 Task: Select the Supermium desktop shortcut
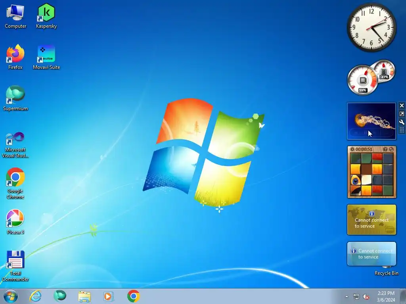click(15, 98)
